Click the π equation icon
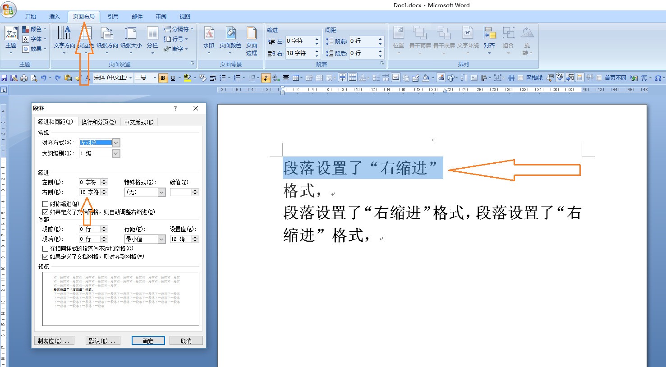This screenshot has height=367, width=666. (x=644, y=78)
